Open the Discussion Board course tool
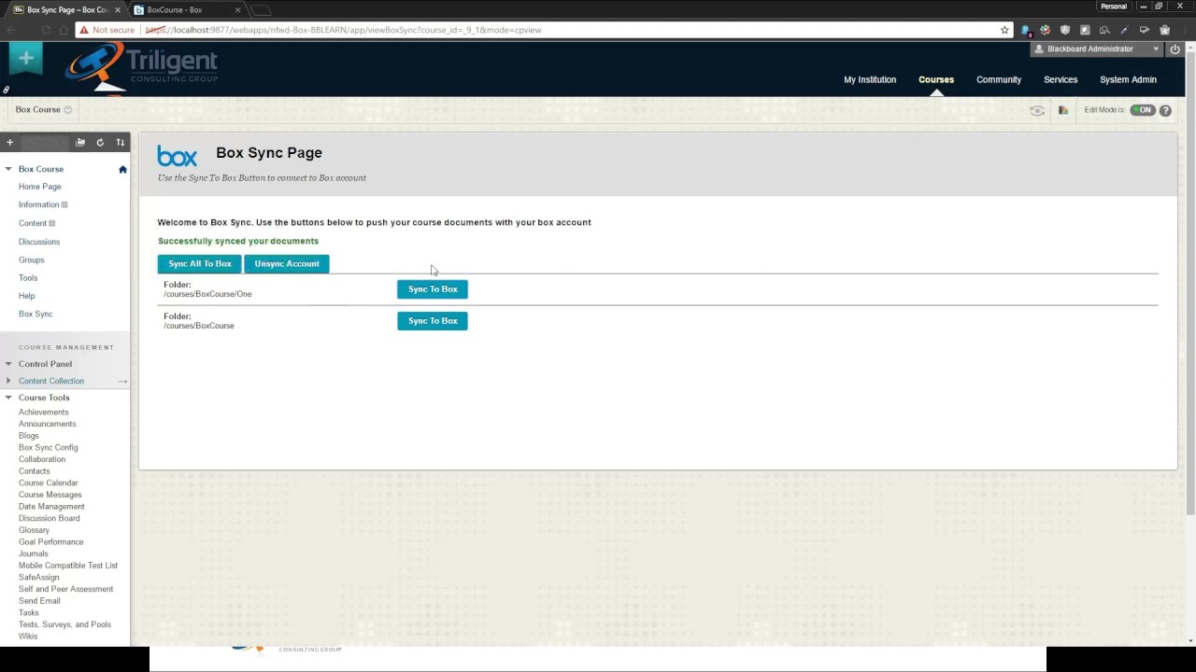This screenshot has width=1196, height=672. [x=50, y=519]
